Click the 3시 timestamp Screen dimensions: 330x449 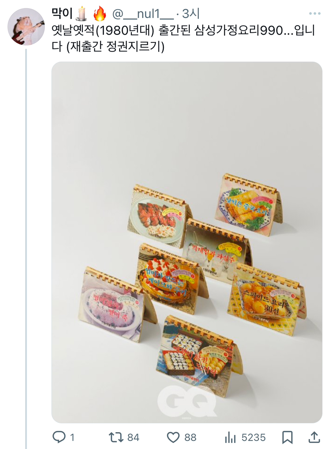[x=191, y=14]
